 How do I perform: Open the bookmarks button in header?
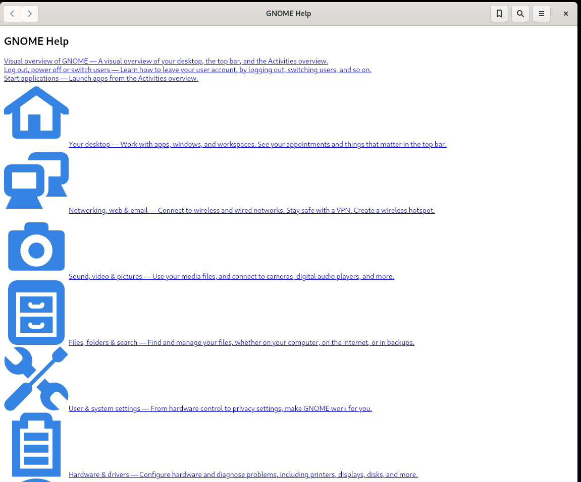click(499, 14)
